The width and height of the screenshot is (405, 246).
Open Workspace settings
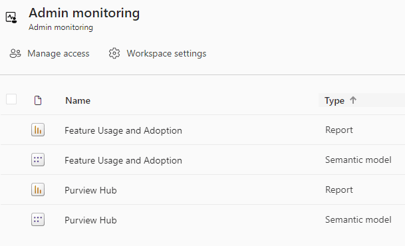pyautogui.click(x=166, y=53)
